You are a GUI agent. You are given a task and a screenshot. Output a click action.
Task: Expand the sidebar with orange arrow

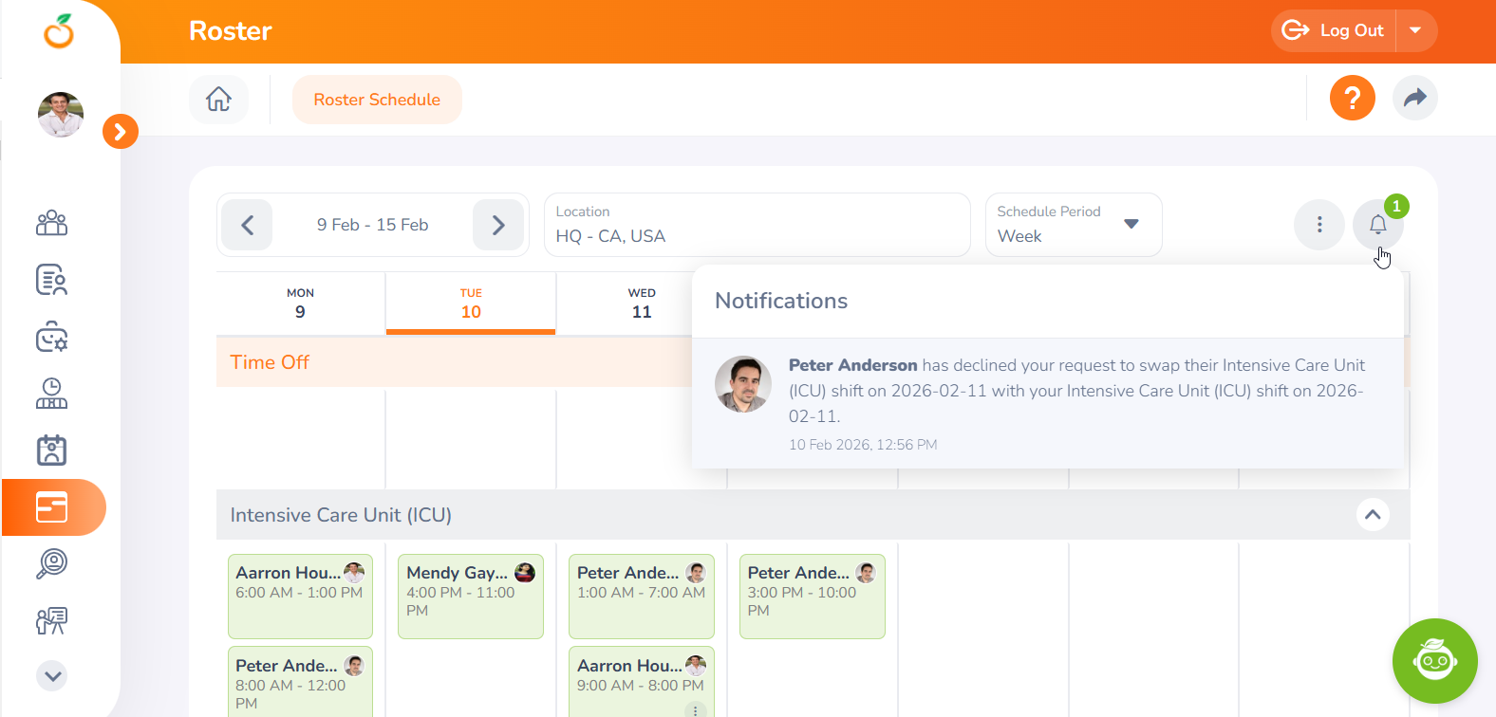[x=121, y=132]
